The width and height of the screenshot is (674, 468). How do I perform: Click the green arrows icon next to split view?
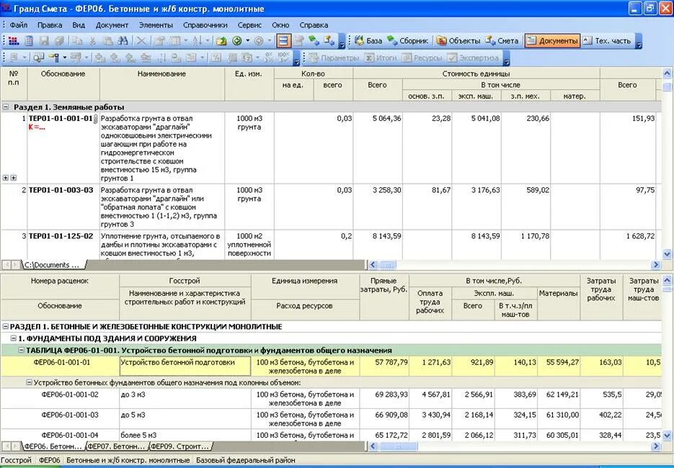pyautogui.click(x=314, y=41)
